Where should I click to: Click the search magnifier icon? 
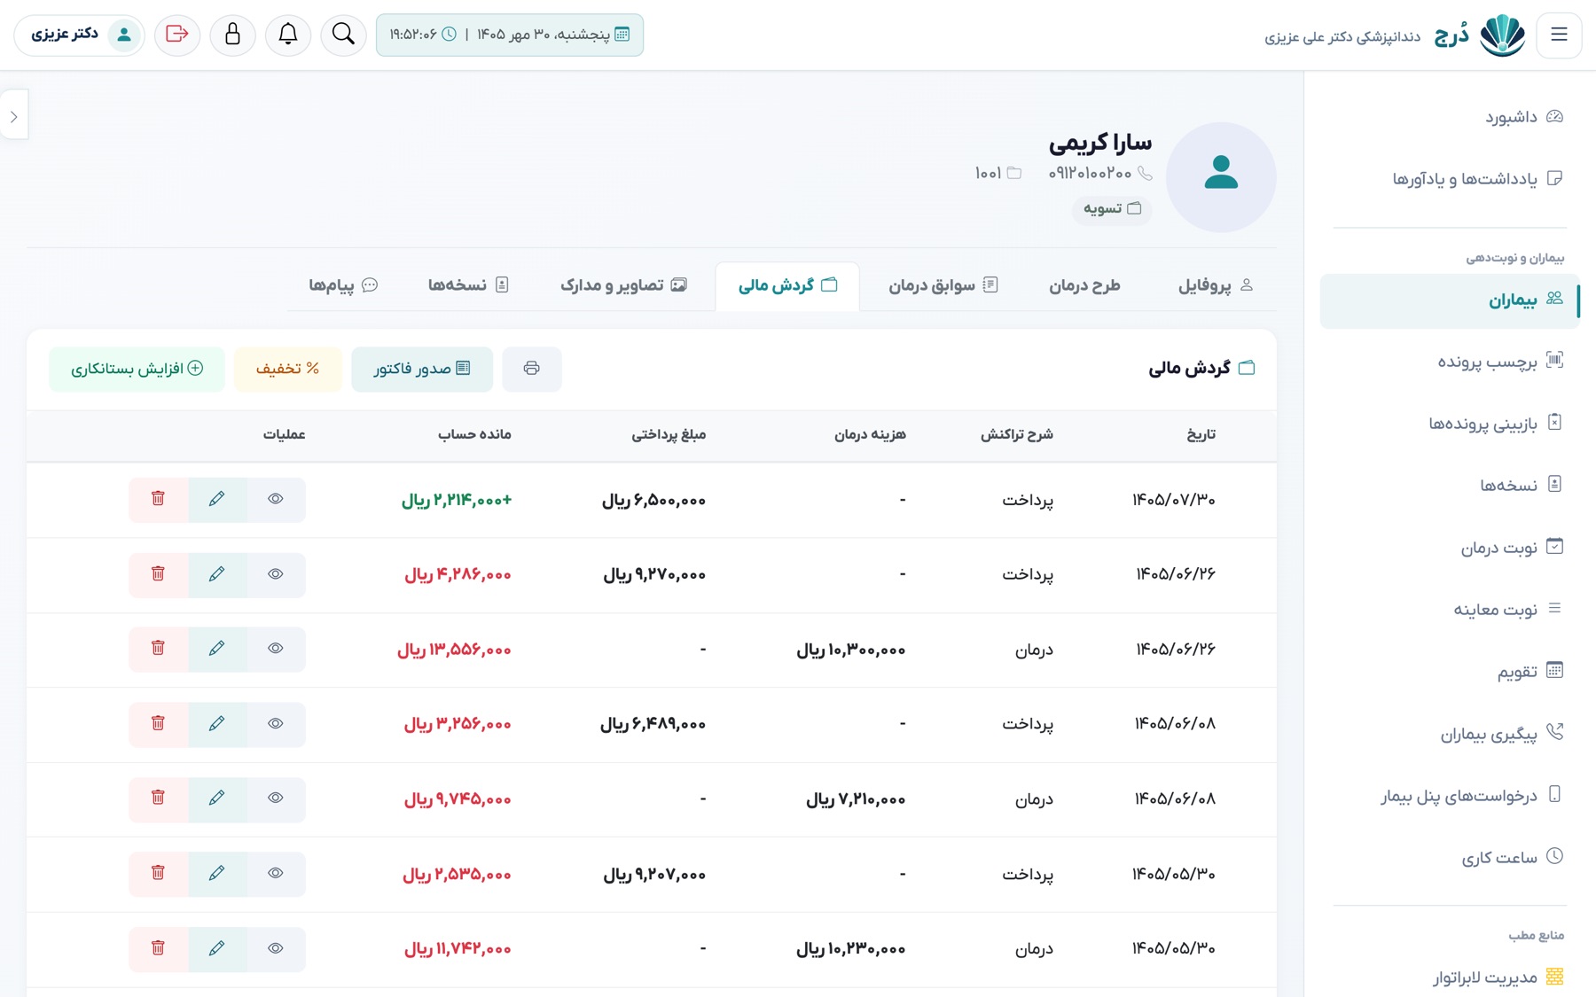[343, 35]
